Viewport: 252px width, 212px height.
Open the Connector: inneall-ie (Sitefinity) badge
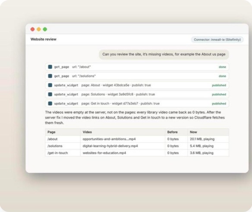(217, 40)
